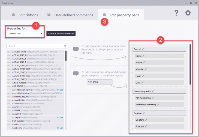Select Camber property row
The image size is (199, 137).
(x=35, y=124)
